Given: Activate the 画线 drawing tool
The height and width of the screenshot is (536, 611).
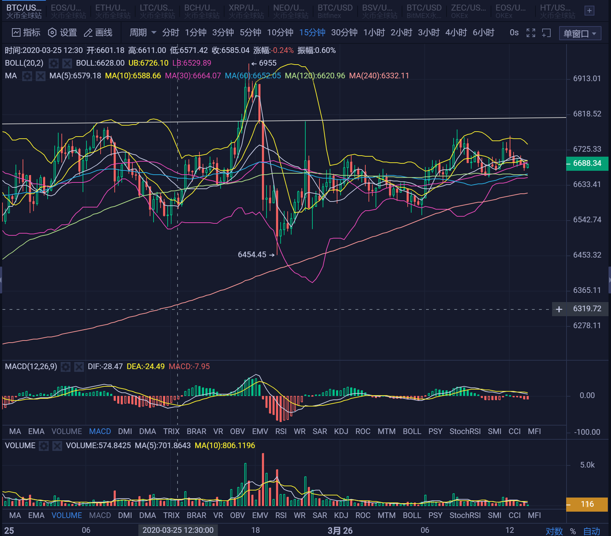Looking at the screenshot, I should click(98, 33).
